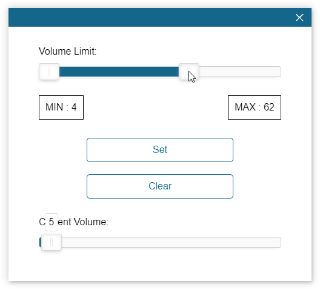Screen dimensions: 320x289
Task: Click the MAX : 62 value box
Action: [x=255, y=107]
